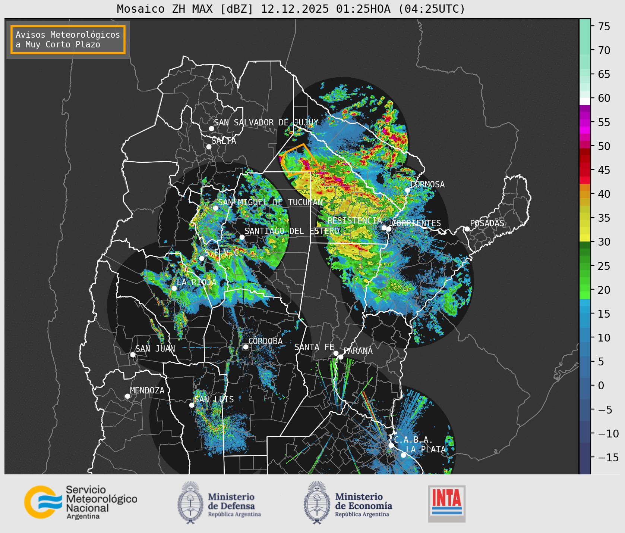Select the La Plata city marker dot
625x533 pixels.
403,455
